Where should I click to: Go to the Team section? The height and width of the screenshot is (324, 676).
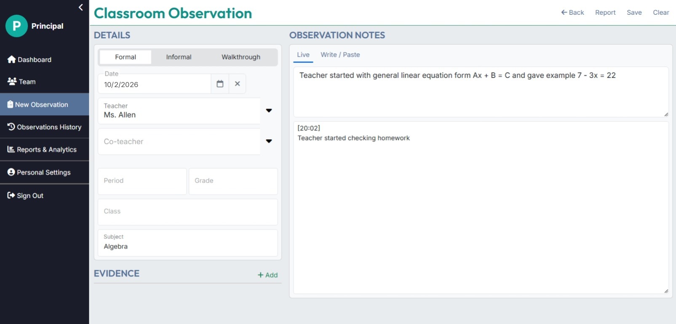pyautogui.click(x=21, y=82)
